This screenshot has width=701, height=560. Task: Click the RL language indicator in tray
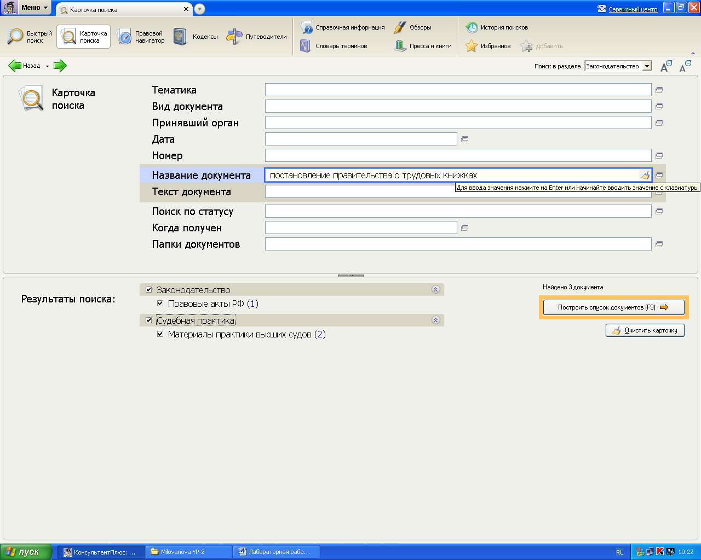(x=619, y=552)
